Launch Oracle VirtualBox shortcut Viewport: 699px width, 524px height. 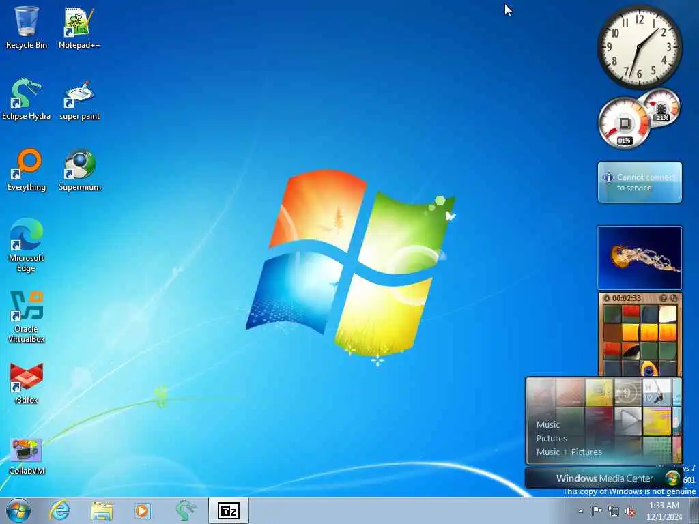[27, 317]
